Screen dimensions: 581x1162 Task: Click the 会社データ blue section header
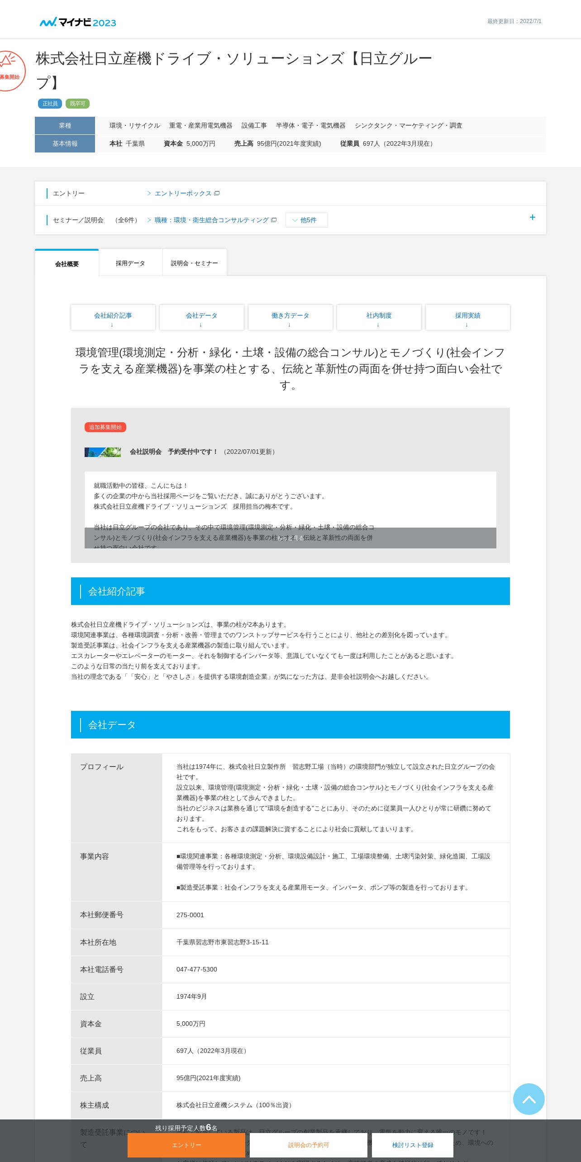point(290,724)
